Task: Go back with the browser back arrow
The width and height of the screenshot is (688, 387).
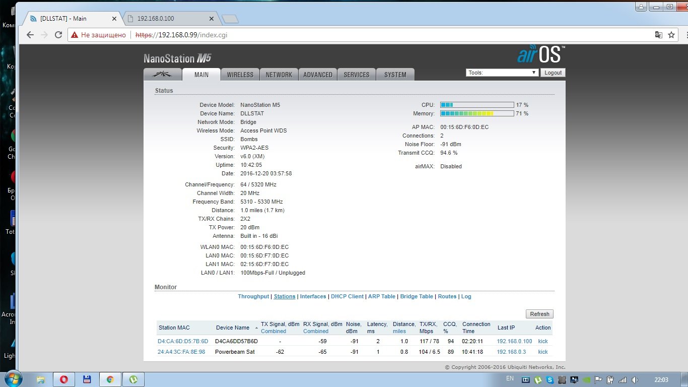Action: coord(30,35)
